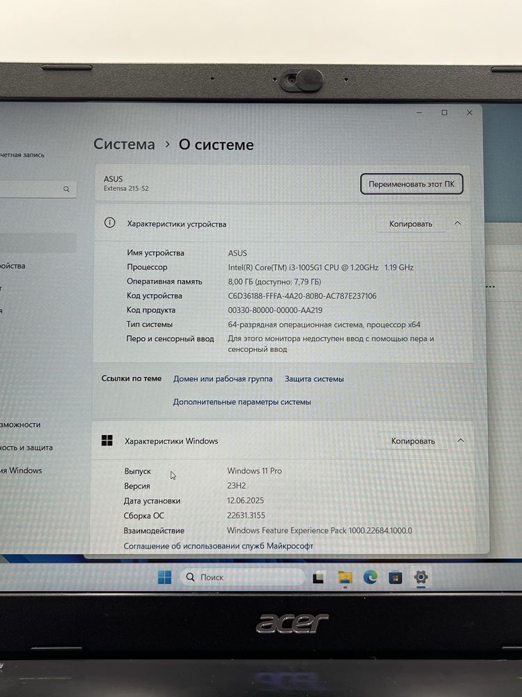Screen dimensions: 522x697
Task: Maximize the Settings window
Action: click(x=444, y=112)
